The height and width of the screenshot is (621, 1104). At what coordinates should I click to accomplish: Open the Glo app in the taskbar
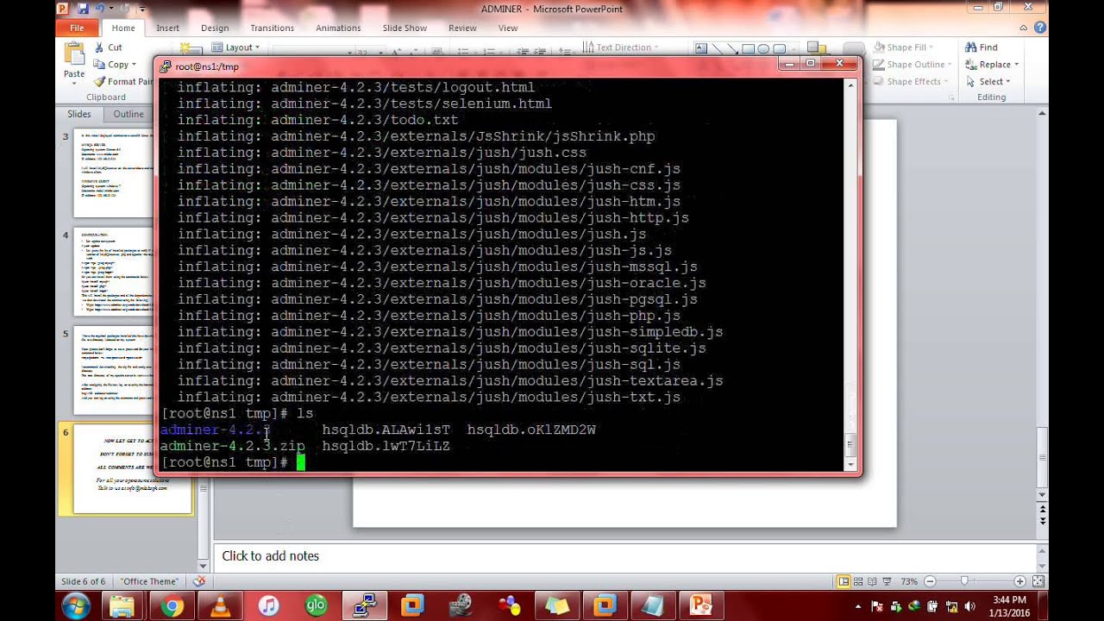pyautogui.click(x=317, y=605)
